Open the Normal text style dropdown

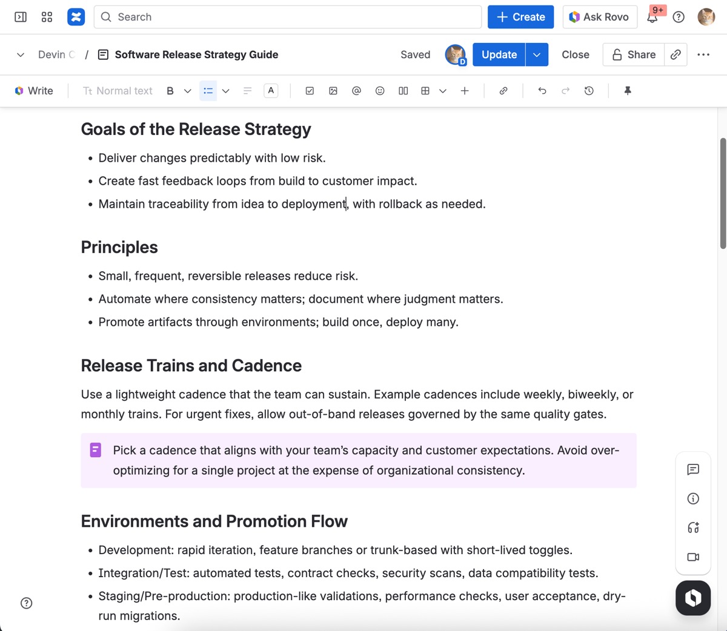(118, 90)
